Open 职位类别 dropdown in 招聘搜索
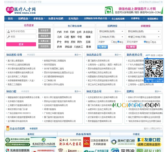The image size is (167, 152). point(111,31)
